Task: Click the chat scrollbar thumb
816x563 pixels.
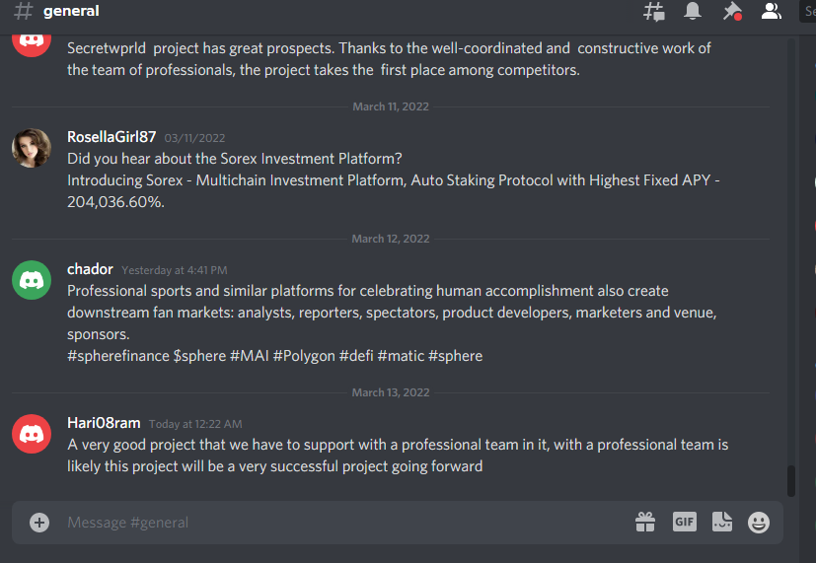Action: click(791, 481)
